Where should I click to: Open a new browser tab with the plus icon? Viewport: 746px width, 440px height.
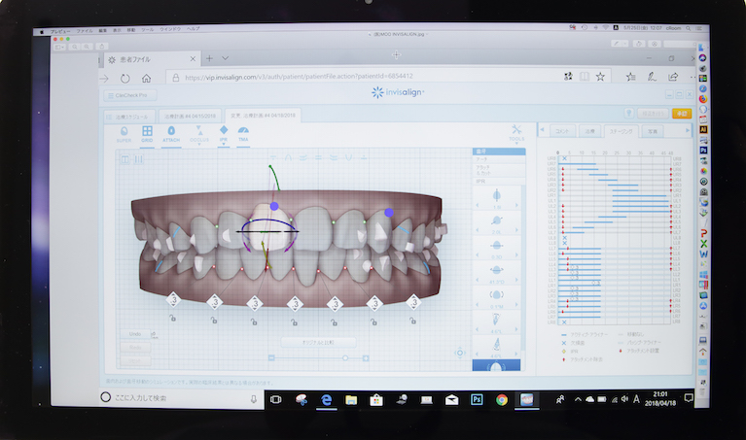209,58
